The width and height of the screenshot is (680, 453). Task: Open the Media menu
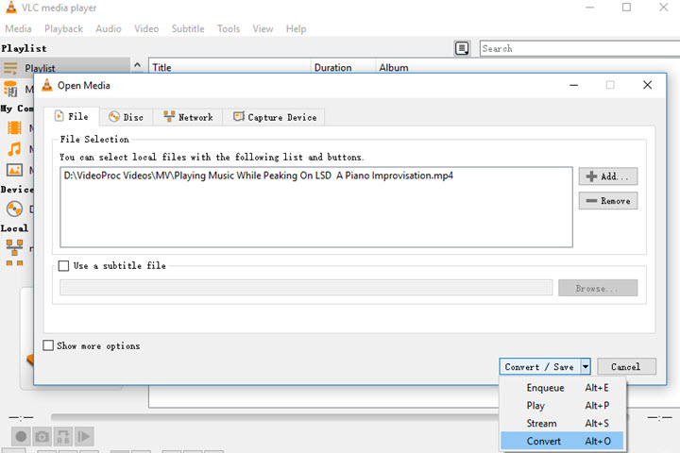[x=18, y=28]
